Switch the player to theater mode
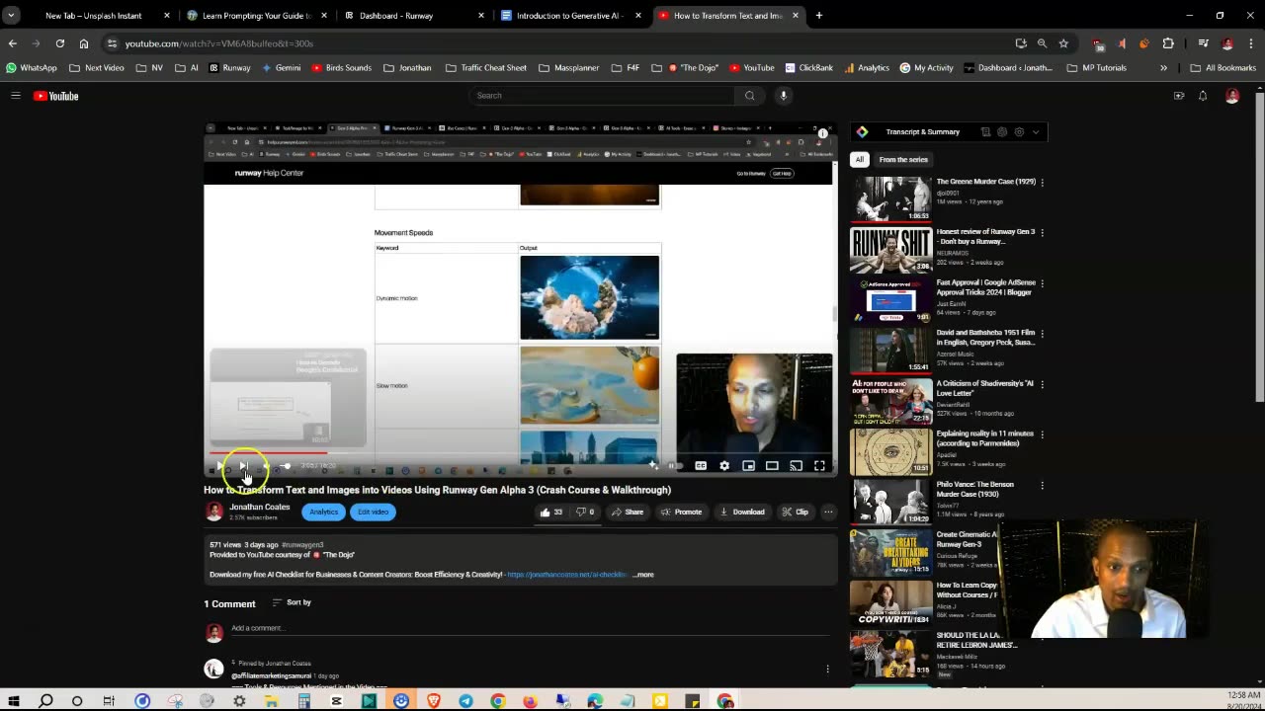1265x711 pixels. tap(772, 466)
